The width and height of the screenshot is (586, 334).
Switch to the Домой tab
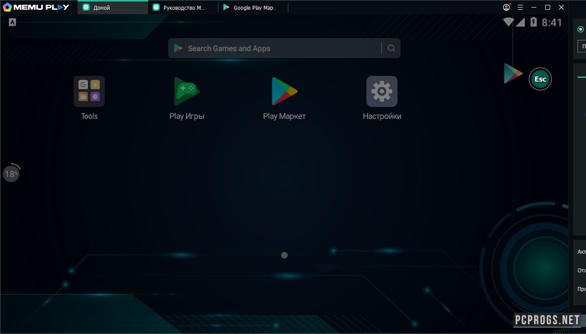(113, 8)
